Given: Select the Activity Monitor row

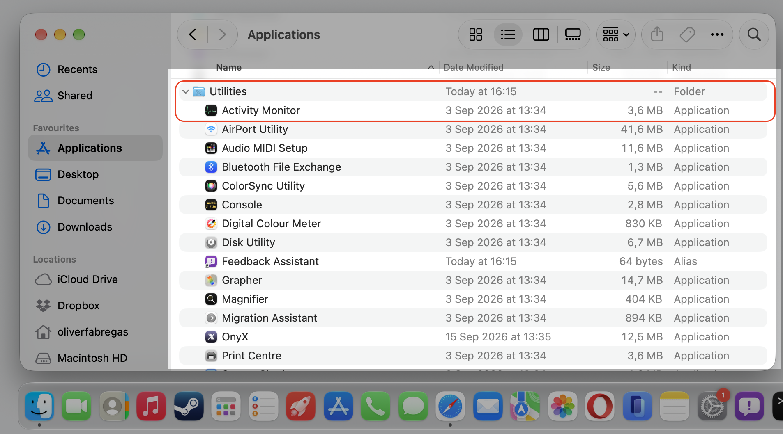Looking at the screenshot, I should pyautogui.click(x=473, y=110).
